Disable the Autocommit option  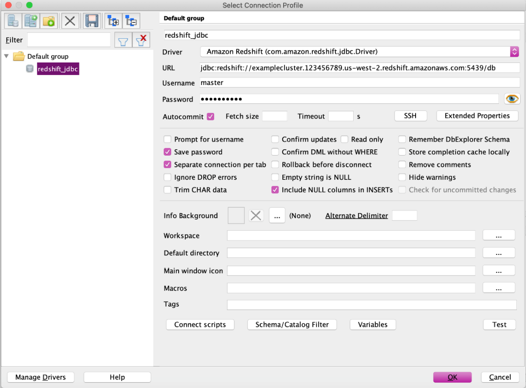pyautogui.click(x=210, y=116)
